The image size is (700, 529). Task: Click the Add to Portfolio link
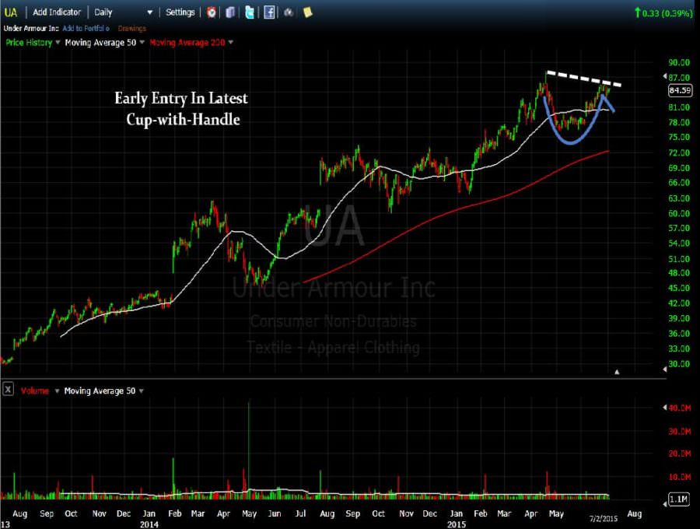coord(86,28)
